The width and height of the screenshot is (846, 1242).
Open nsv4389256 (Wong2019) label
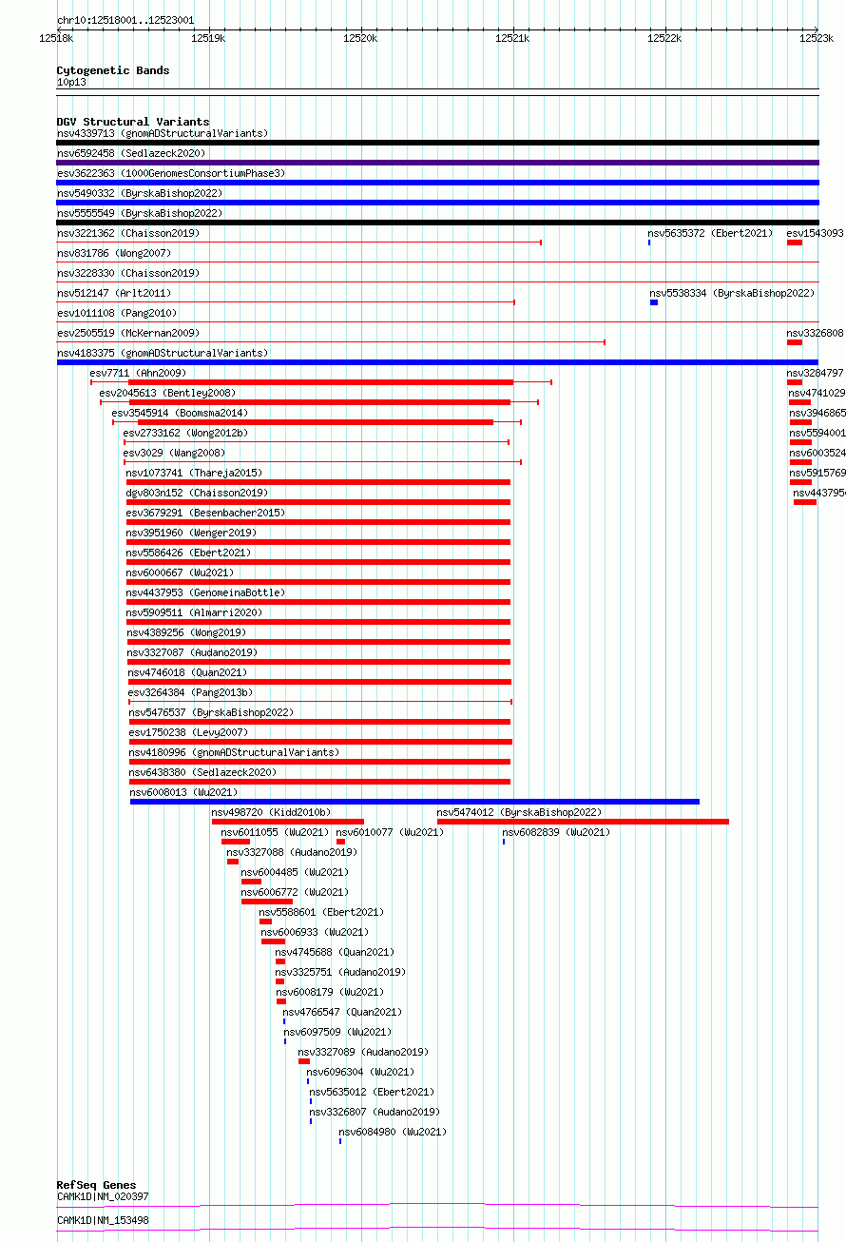185,632
